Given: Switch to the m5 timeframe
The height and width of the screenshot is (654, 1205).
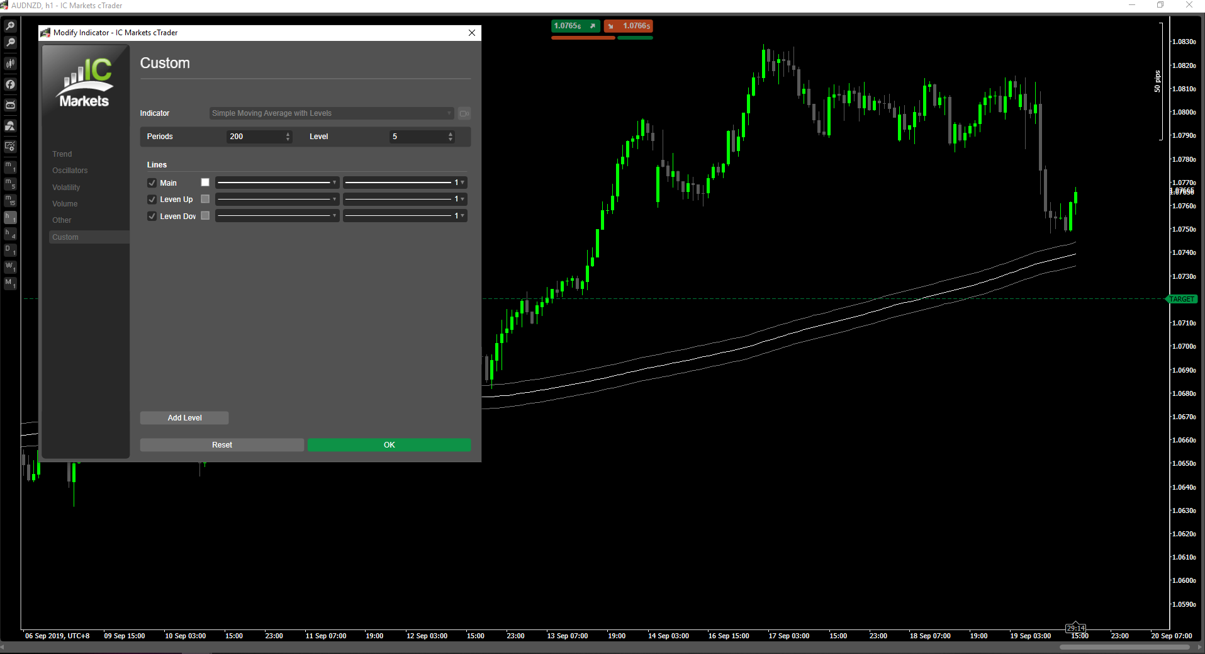Looking at the screenshot, I should pyautogui.click(x=10, y=184).
